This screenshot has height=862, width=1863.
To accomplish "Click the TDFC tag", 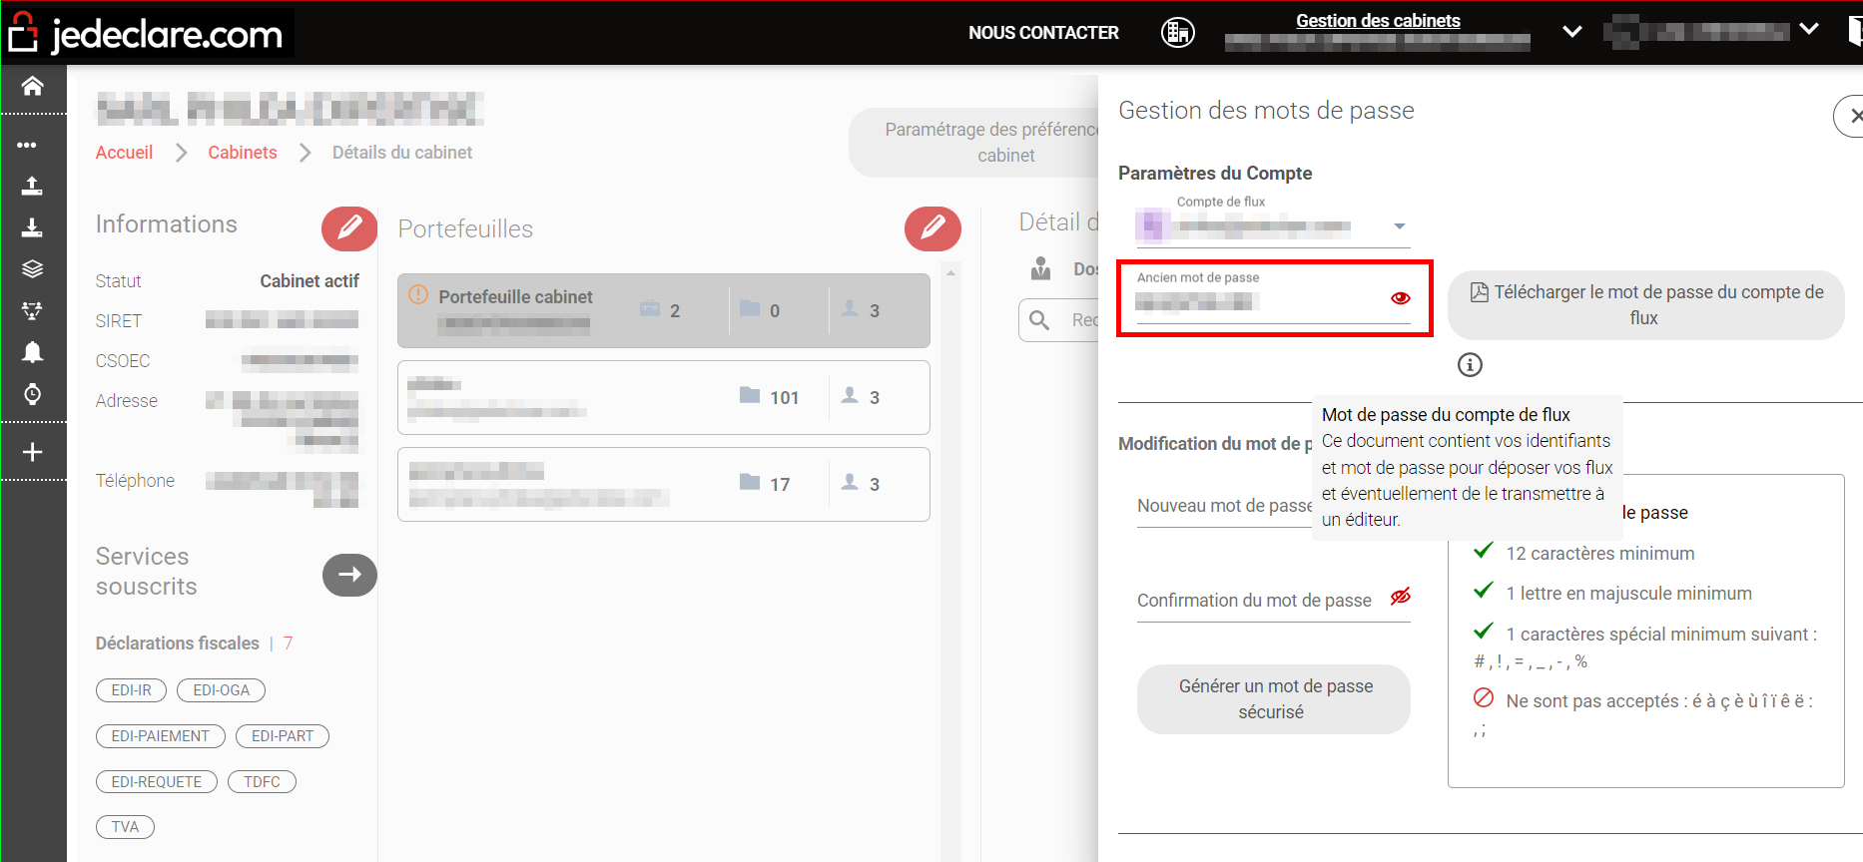I will coord(262,782).
